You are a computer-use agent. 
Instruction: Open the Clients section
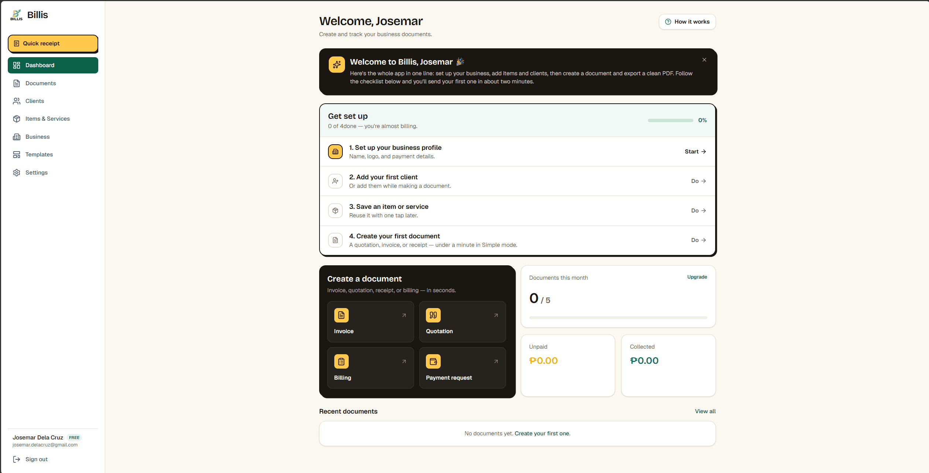click(x=53, y=101)
